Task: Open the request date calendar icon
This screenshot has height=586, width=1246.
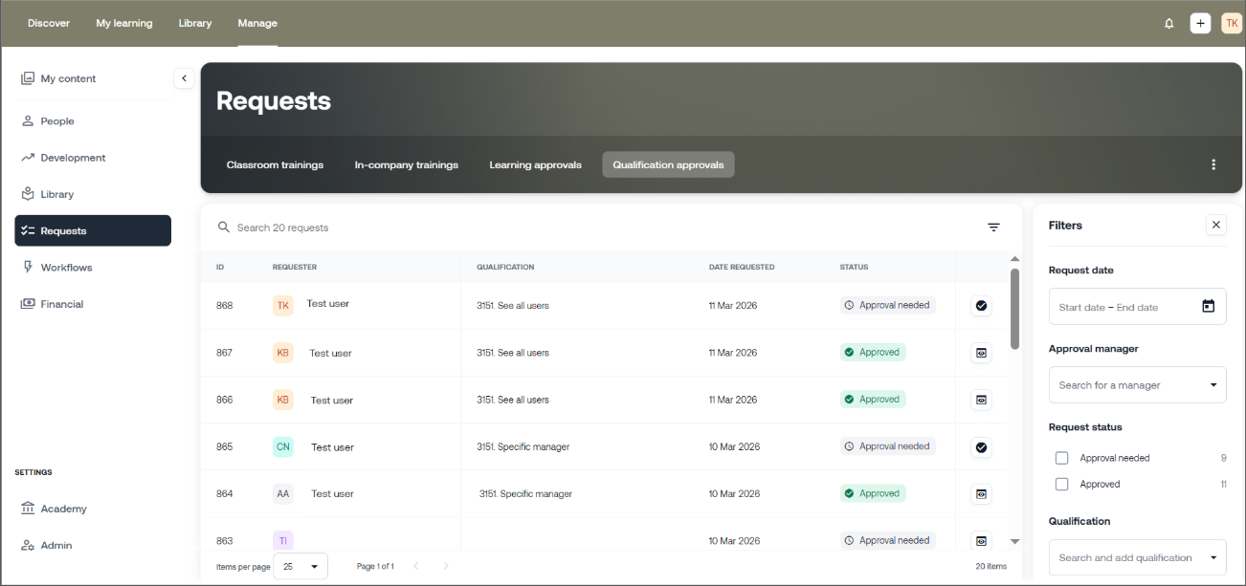Action: tap(1209, 307)
